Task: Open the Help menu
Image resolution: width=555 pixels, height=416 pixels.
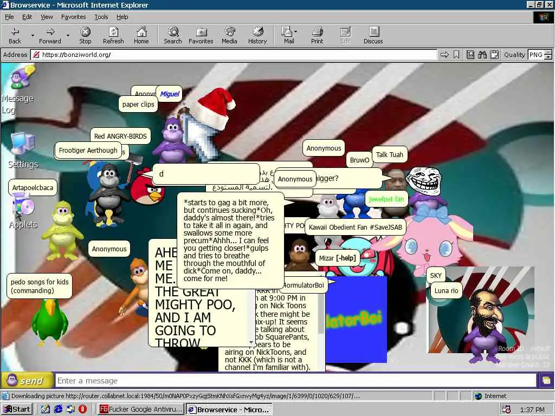Action: tap(122, 17)
